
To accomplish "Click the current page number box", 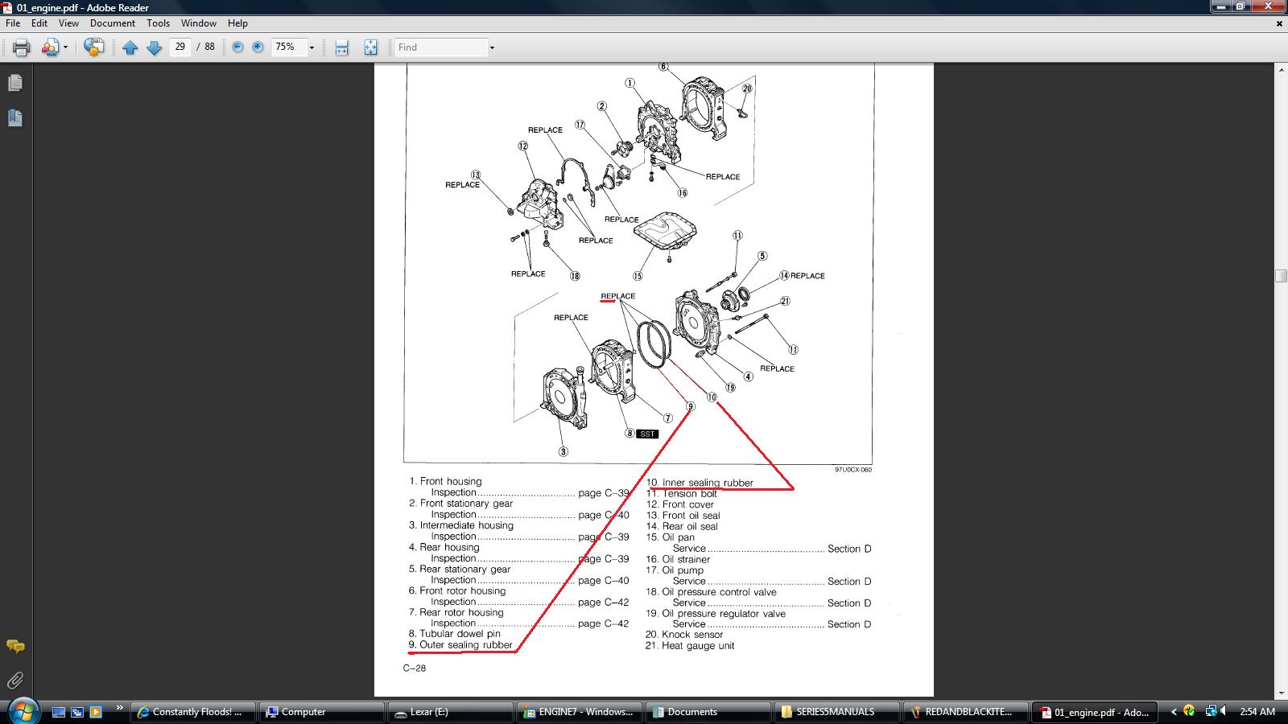I will pos(180,47).
